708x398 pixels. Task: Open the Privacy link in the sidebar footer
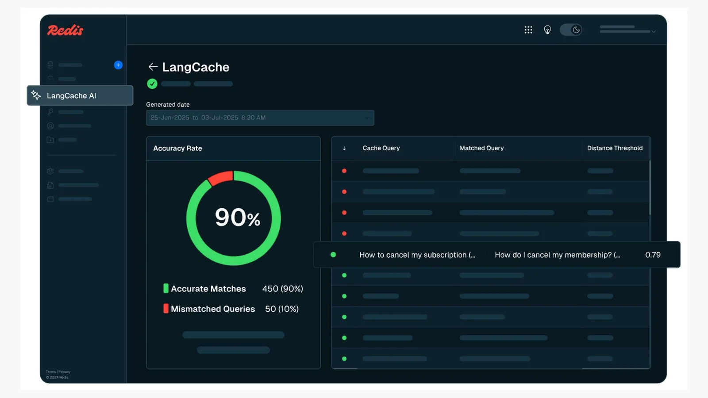[65, 372]
